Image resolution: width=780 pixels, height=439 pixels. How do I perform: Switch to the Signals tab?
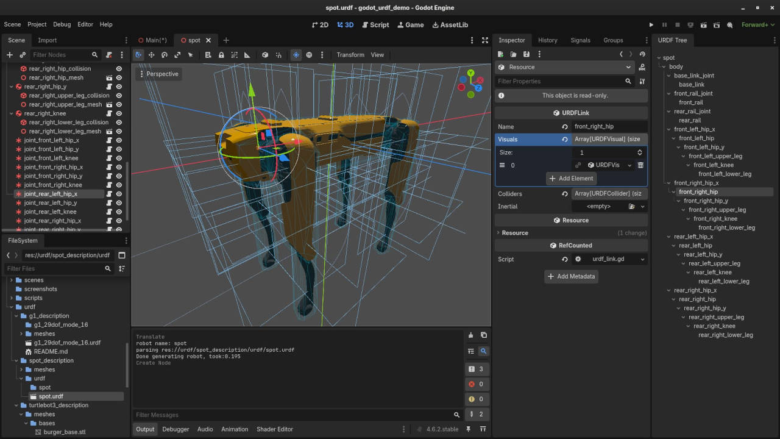[x=580, y=40]
